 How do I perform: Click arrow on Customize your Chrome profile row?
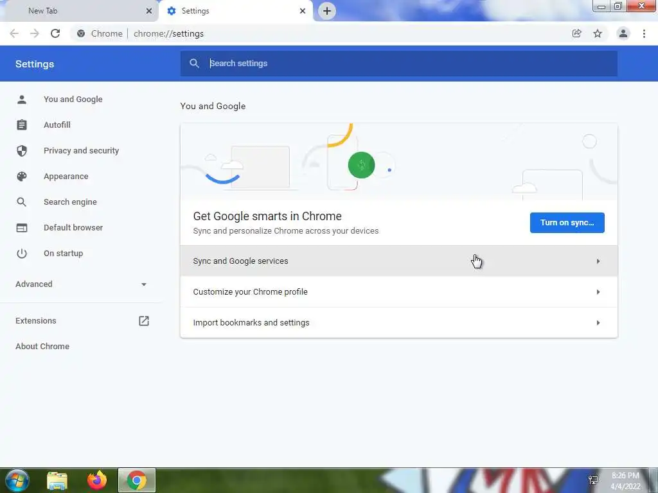(598, 292)
